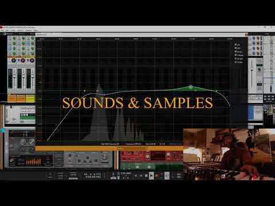Click the large knob on the grey rack device
Screen dimensions: 275x206
104,157
